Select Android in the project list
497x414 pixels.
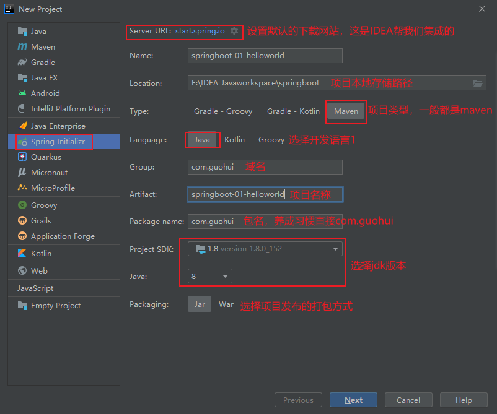[x=64, y=93]
